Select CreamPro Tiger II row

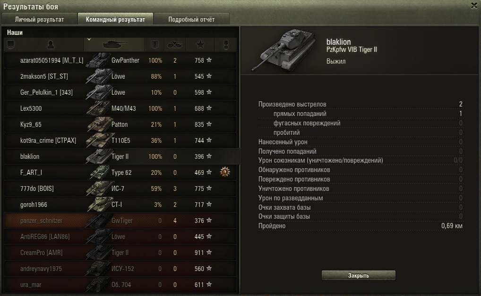point(120,253)
